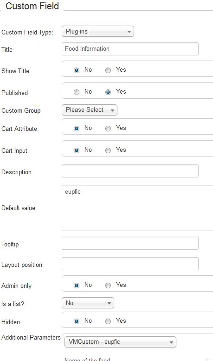The image size is (213, 361).
Task: Open the Is a list? dropdown
Action: tap(88, 303)
